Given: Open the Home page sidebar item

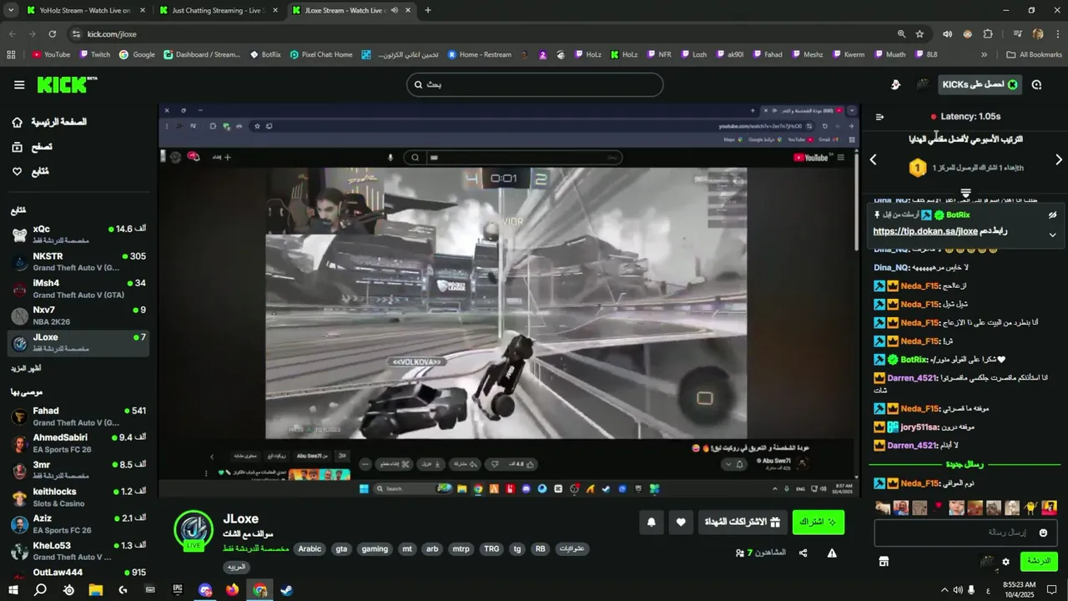Looking at the screenshot, I should 50,122.
